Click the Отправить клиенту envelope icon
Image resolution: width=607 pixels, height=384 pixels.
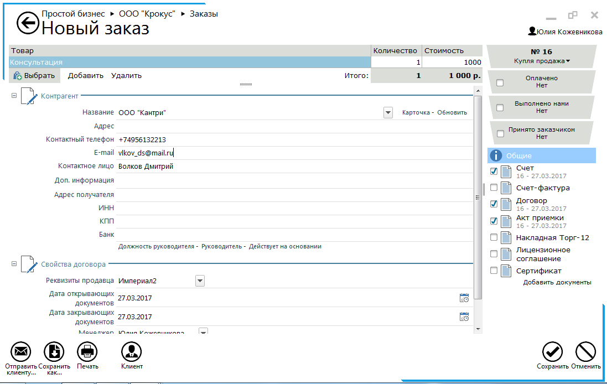(x=20, y=351)
